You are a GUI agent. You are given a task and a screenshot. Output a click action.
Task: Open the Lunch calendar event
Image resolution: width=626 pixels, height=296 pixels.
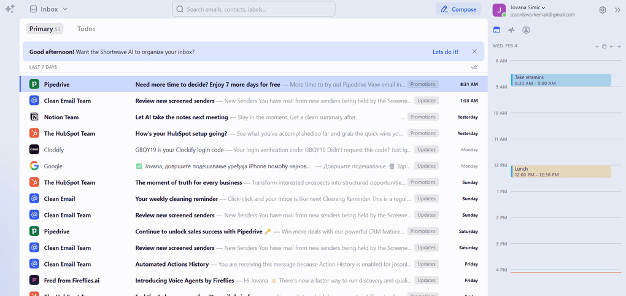click(x=561, y=172)
